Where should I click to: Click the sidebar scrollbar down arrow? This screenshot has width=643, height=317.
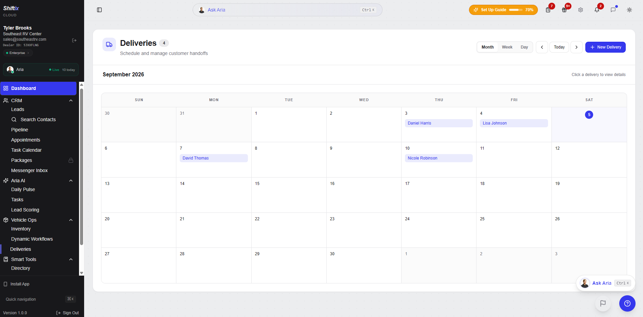tap(81, 273)
